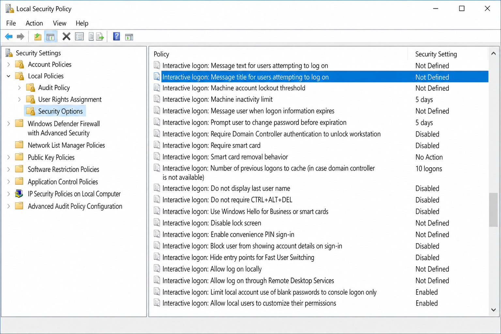Screen dimensions: 501x334
Task: Click the '10 logons' security setting value
Action: (x=429, y=169)
